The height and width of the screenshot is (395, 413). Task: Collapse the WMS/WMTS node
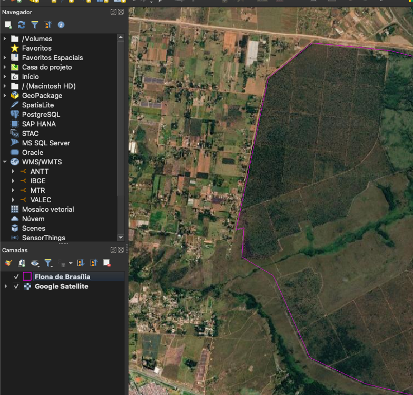pyautogui.click(x=5, y=162)
